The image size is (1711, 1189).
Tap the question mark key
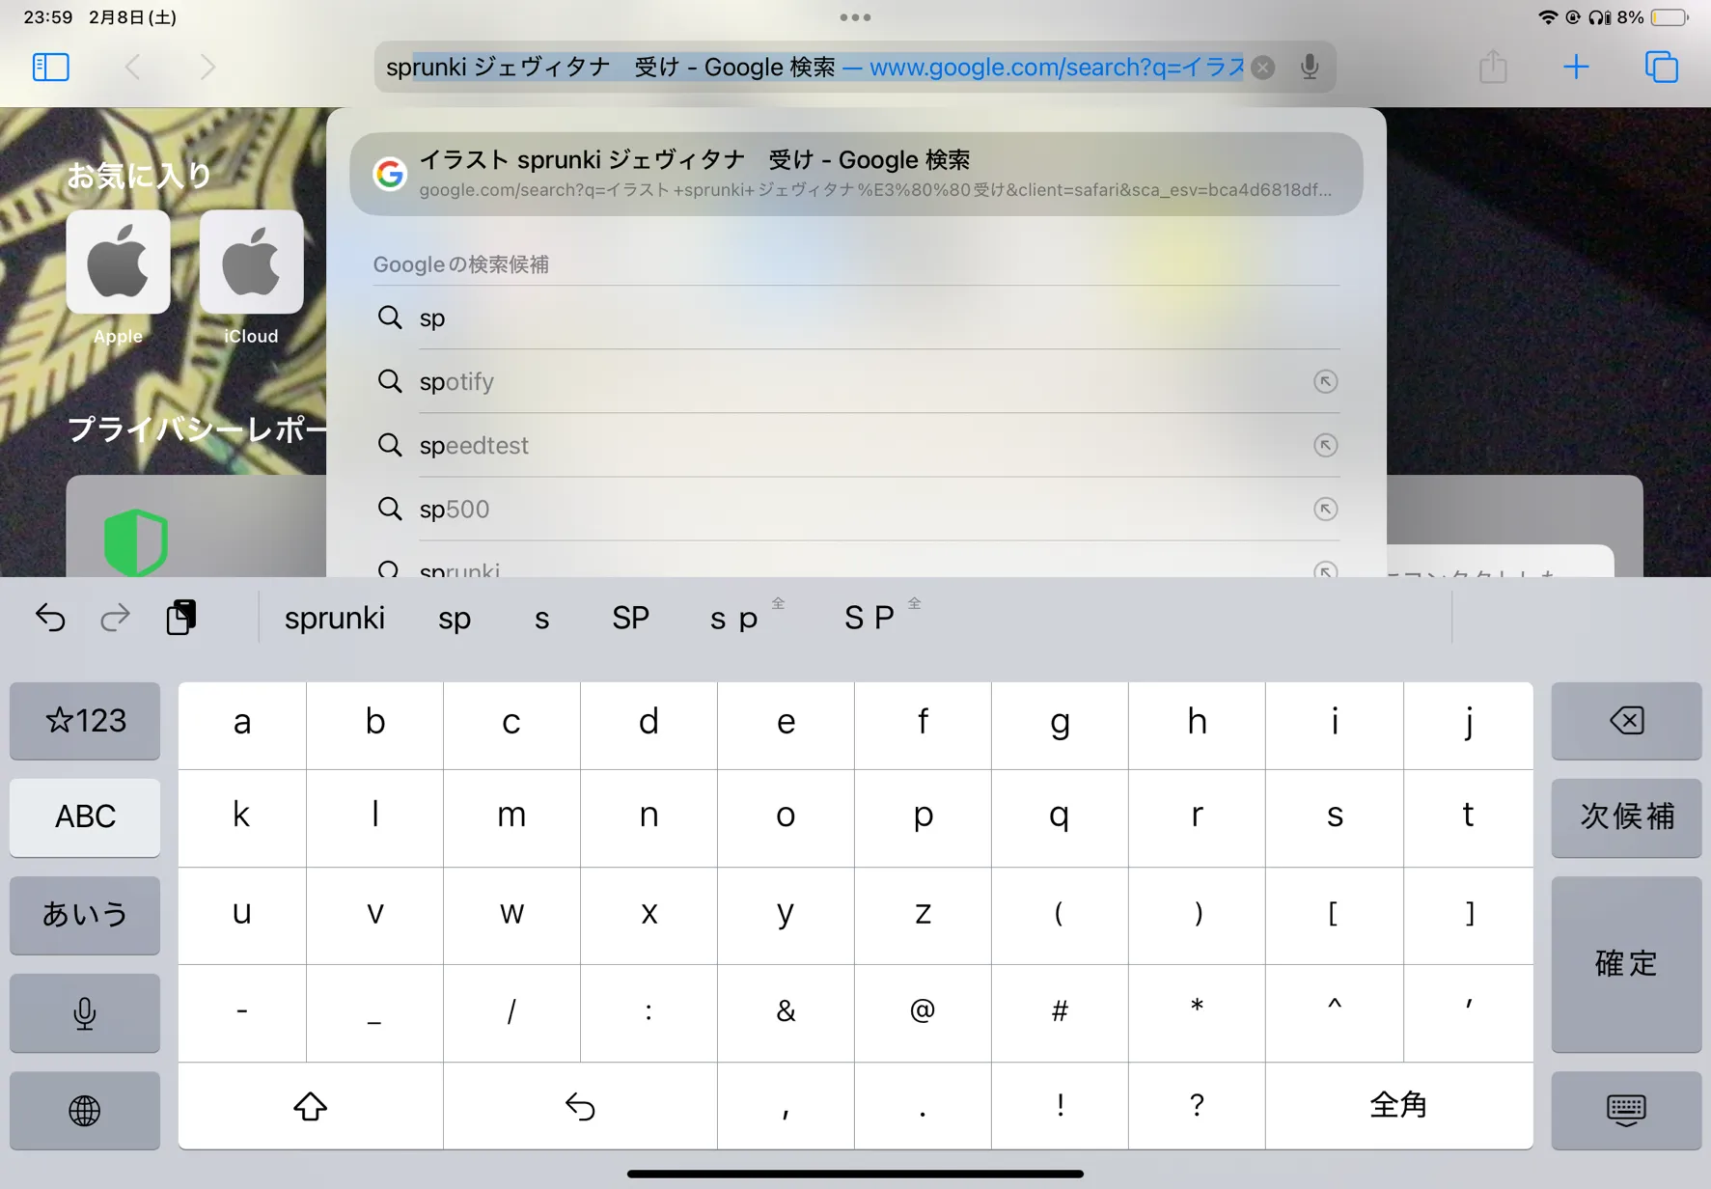point(1197,1106)
